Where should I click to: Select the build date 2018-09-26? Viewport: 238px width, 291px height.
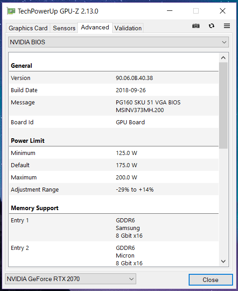click(x=131, y=90)
